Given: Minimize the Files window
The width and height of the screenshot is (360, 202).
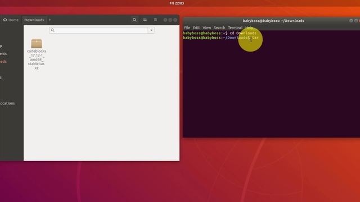Looking at the screenshot, I should [x=165, y=20].
